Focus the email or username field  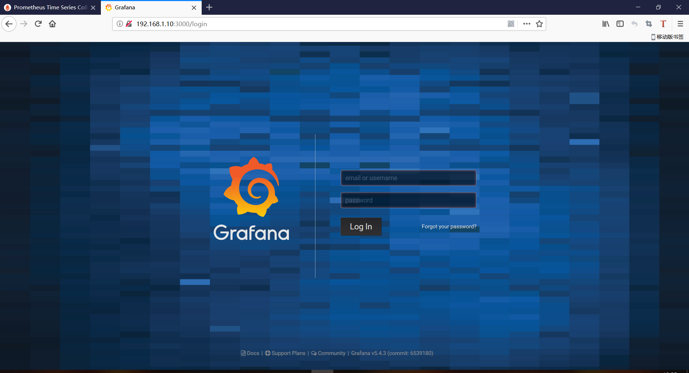coord(408,178)
